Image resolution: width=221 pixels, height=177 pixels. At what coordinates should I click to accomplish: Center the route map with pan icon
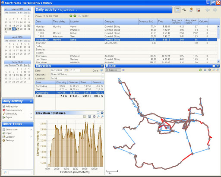tap(209, 70)
